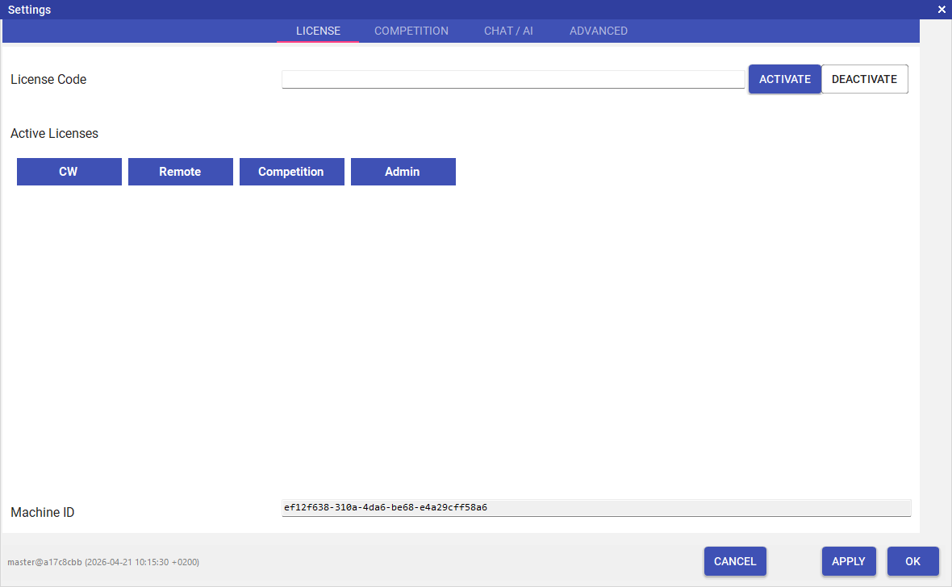Select the Competition active license
Screen dimensions: 952x587
pyautogui.click(x=292, y=172)
